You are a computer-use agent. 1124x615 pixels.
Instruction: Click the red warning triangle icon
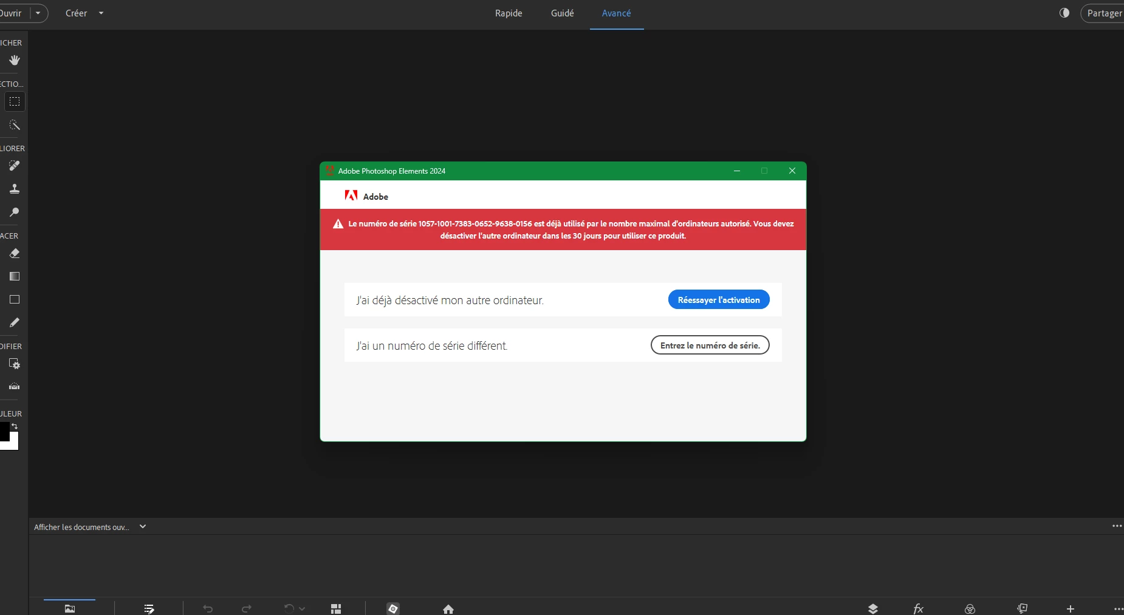click(338, 224)
